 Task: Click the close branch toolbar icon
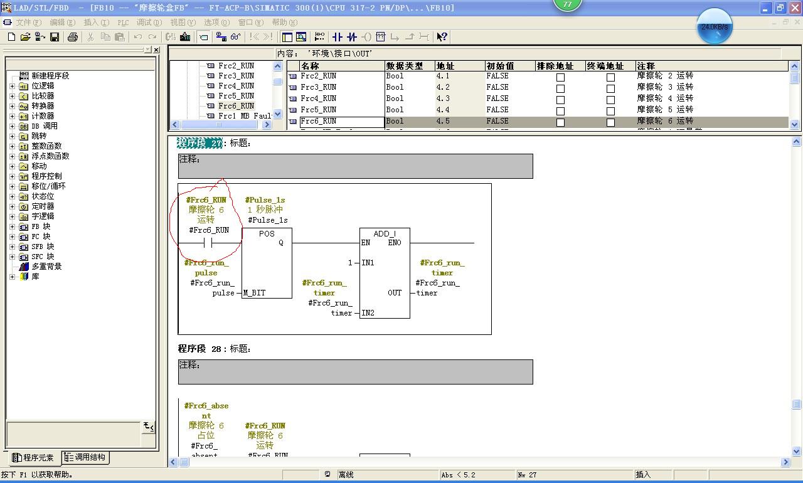coord(410,37)
